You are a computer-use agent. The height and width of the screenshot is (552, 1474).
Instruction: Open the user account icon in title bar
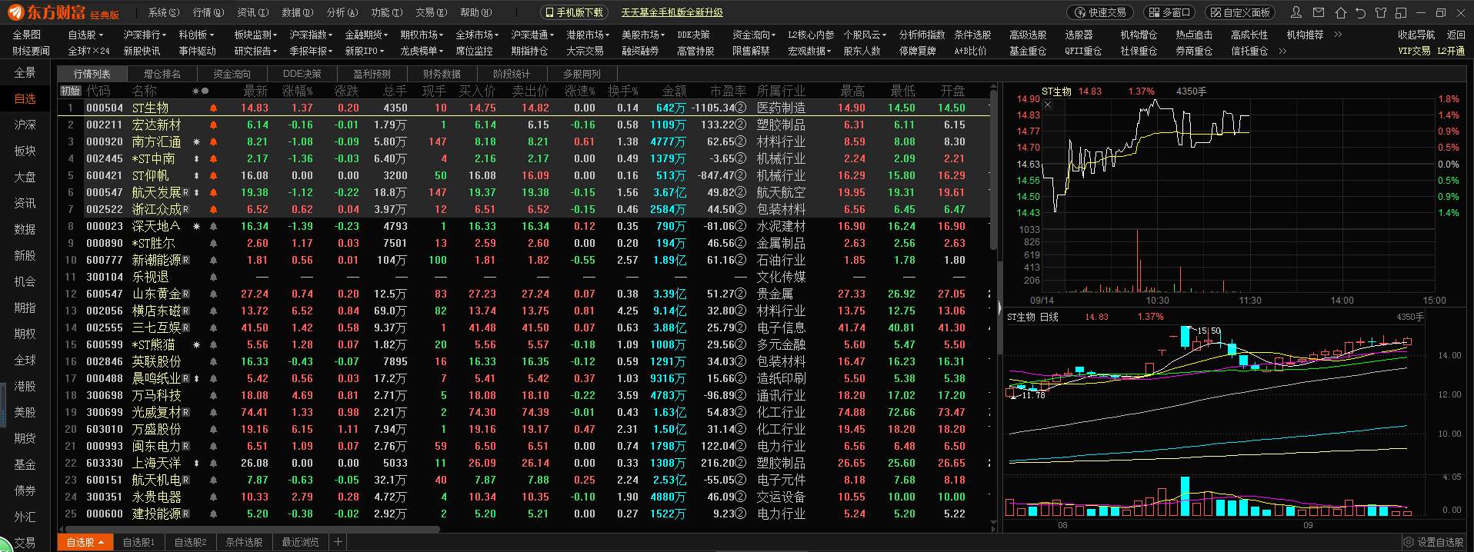[1298, 12]
